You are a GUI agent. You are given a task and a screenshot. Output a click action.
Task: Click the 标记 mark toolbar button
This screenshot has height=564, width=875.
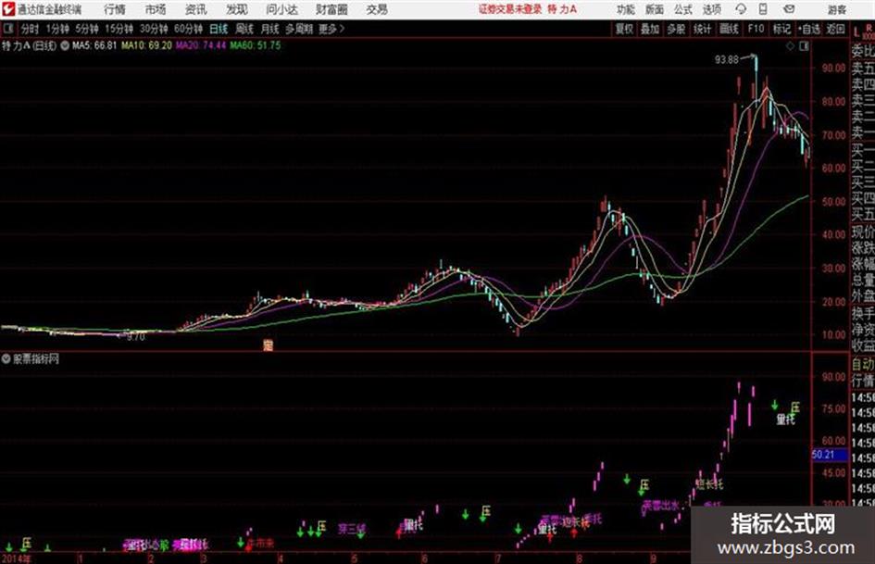pyautogui.click(x=781, y=29)
